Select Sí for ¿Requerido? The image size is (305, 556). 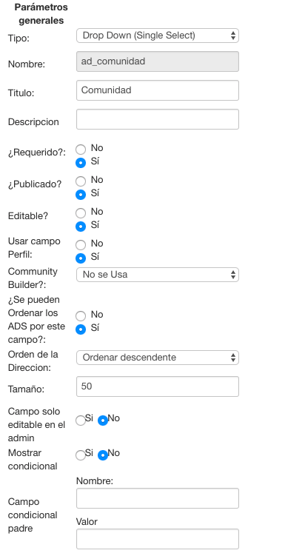click(x=81, y=163)
